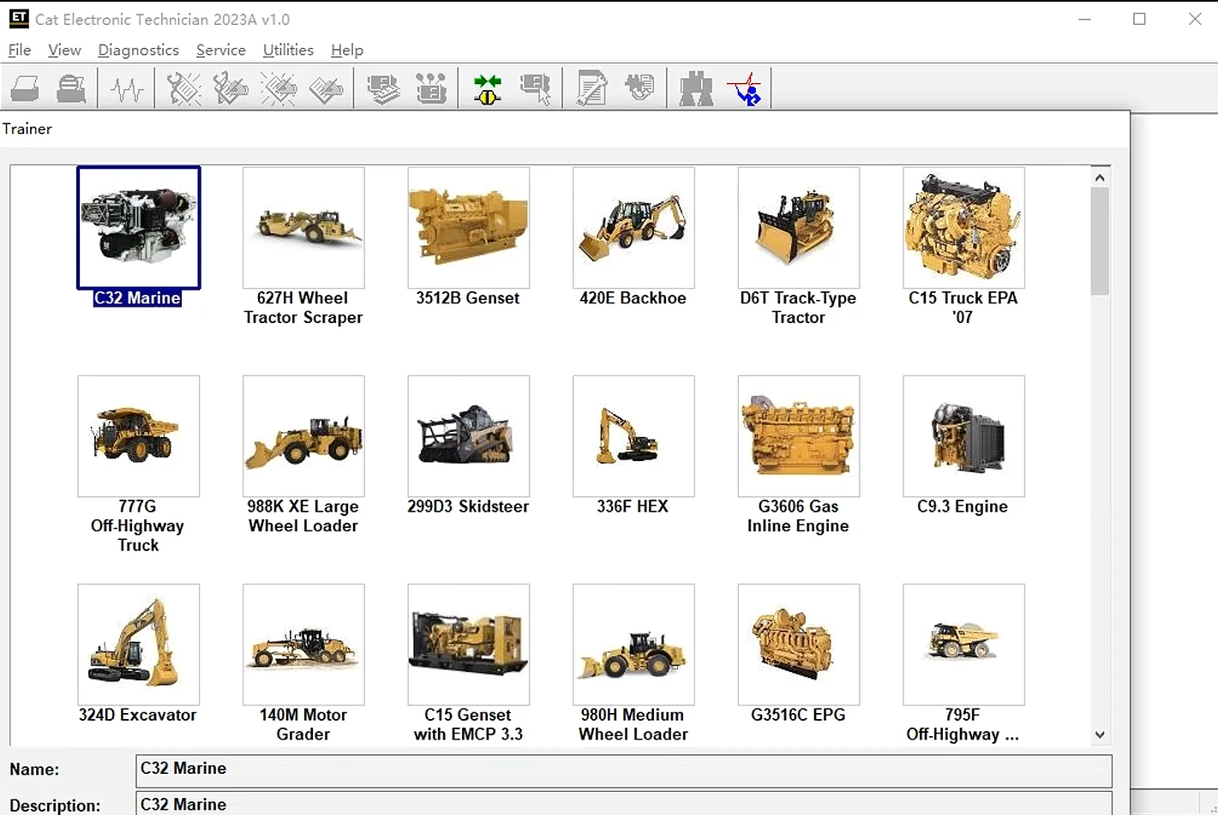Image resolution: width=1218 pixels, height=815 pixels.
Task: Select the 795F Off-Highway truck thumbnail
Action: [963, 644]
